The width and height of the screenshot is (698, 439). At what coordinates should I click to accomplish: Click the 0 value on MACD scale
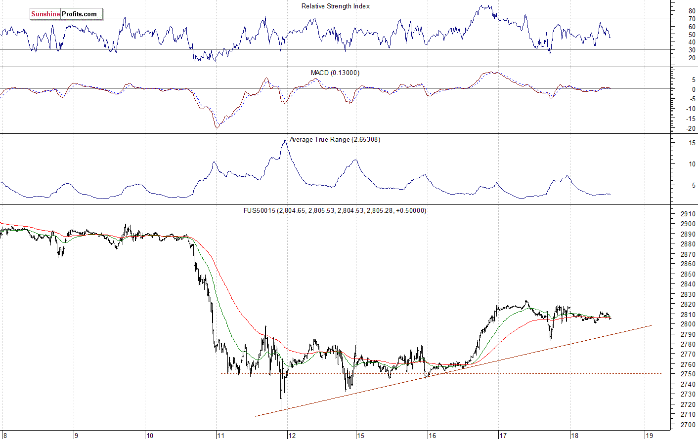pos(694,89)
